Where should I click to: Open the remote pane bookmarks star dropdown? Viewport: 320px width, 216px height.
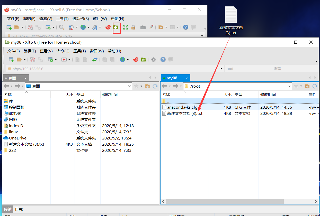click(x=301, y=86)
